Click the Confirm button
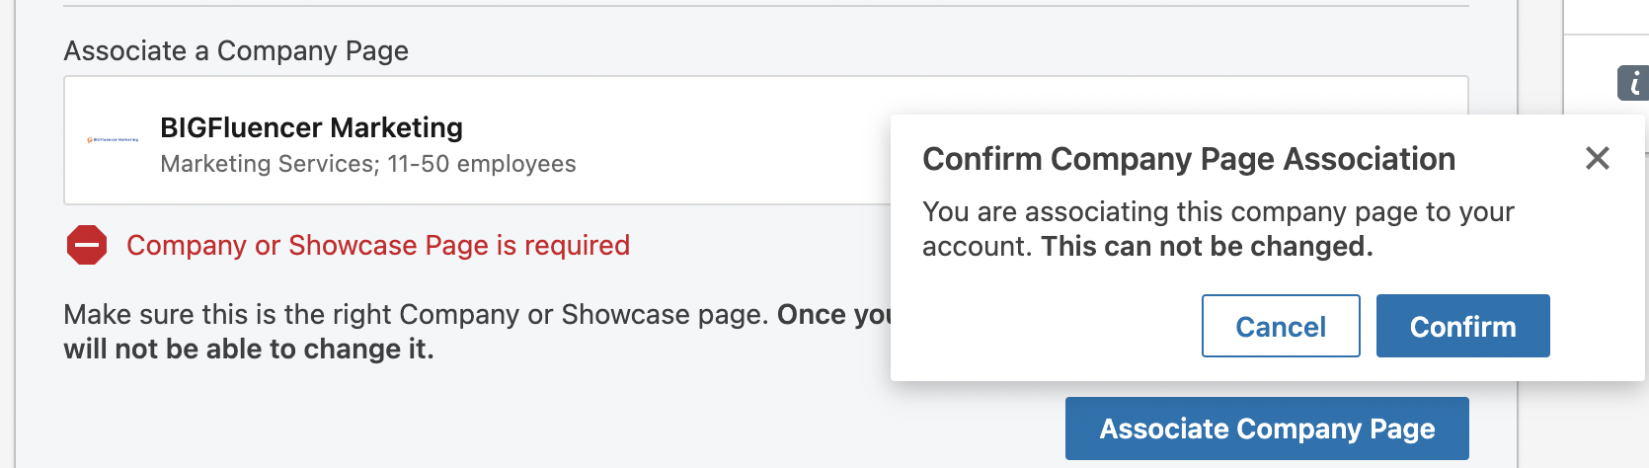1649x468 pixels. coord(1462,326)
